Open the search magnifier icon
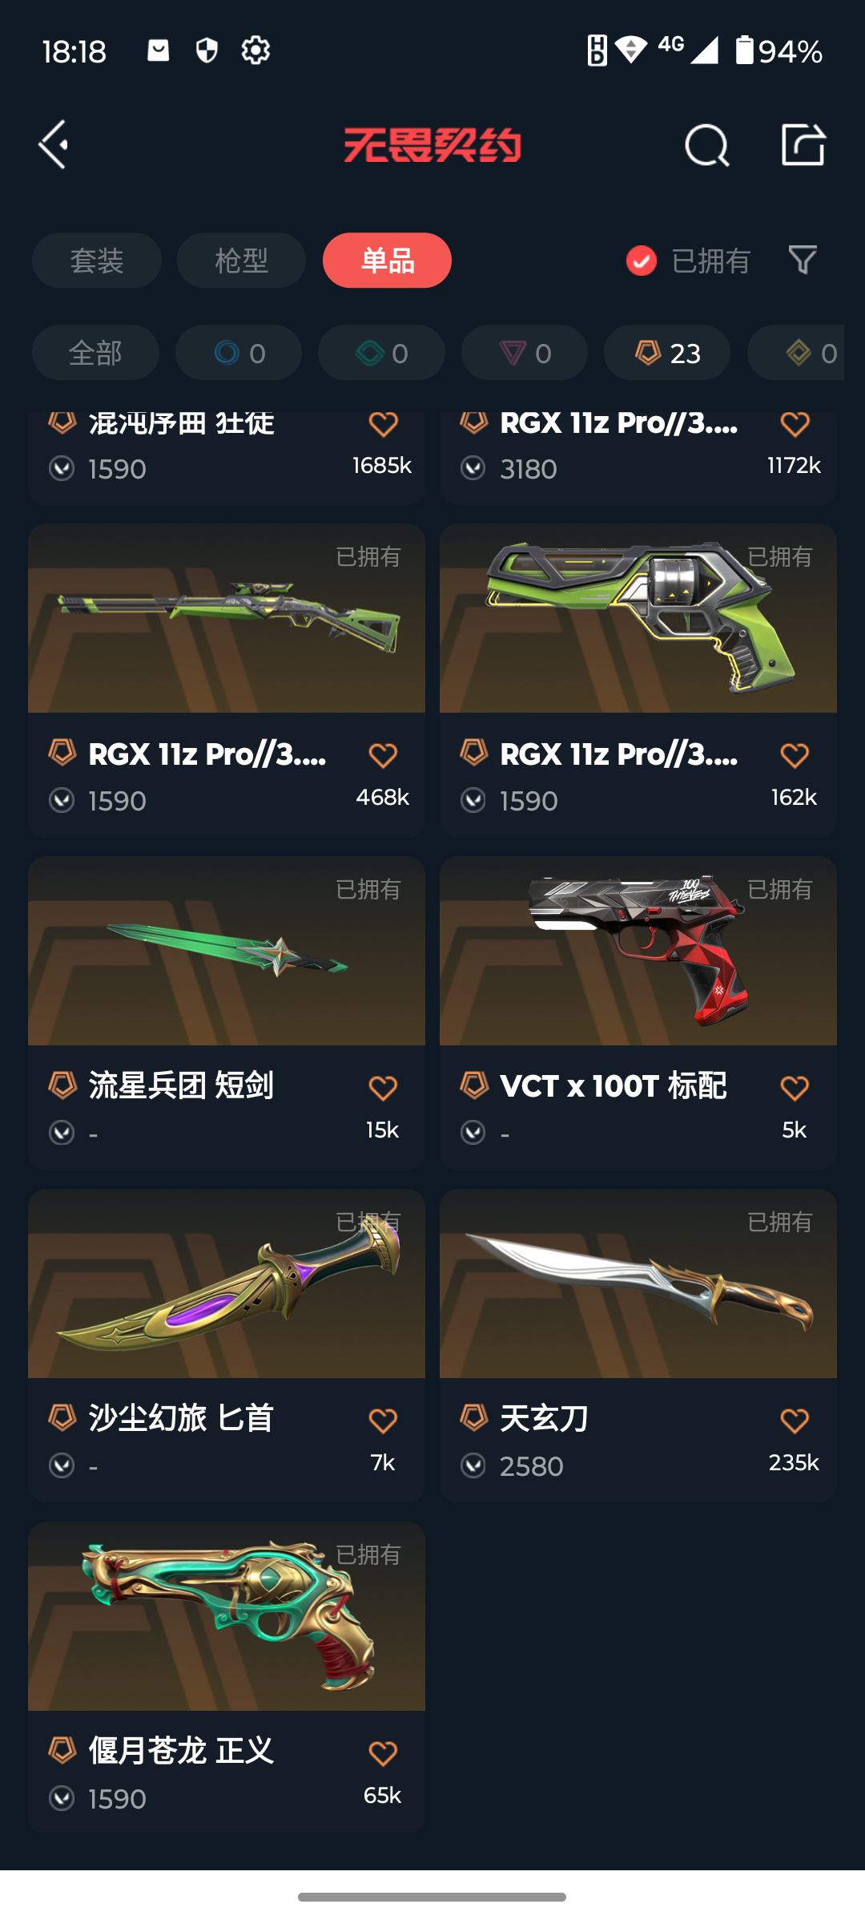Screen dimensions: 865x1924 coord(707,145)
